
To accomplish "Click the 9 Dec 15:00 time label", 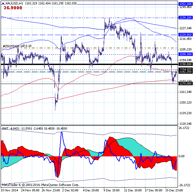I will 111,190.
